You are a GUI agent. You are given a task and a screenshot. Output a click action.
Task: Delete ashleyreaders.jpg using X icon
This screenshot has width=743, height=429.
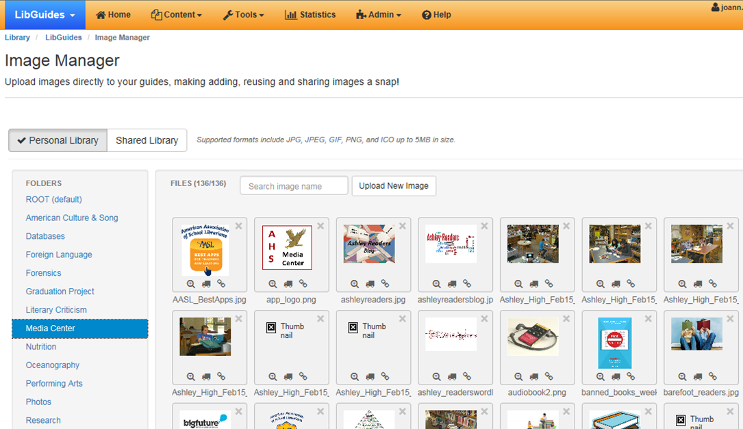coord(403,226)
